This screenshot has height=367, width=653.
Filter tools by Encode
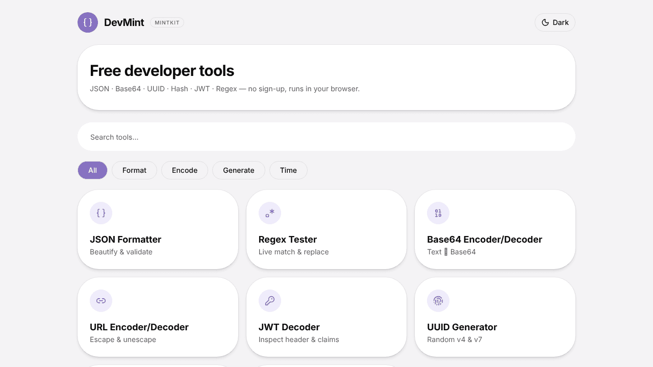tap(185, 170)
